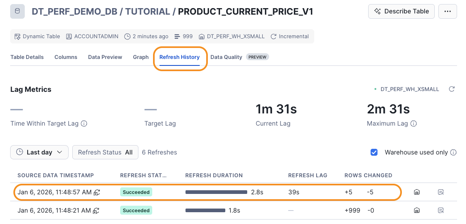Open the three-dots more options menu
Screen dimensions: 466x224
pyautogui.click(x=448, y=11)
